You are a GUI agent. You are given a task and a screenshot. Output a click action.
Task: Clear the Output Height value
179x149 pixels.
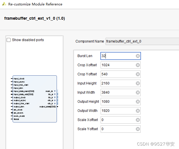(138, 102)
